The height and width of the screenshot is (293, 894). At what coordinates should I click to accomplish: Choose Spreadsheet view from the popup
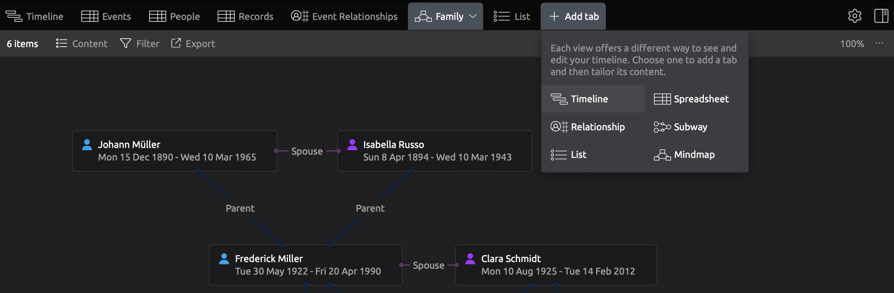point(691,99)
